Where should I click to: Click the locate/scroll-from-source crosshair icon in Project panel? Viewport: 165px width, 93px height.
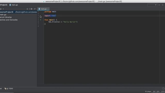point(27,9)
